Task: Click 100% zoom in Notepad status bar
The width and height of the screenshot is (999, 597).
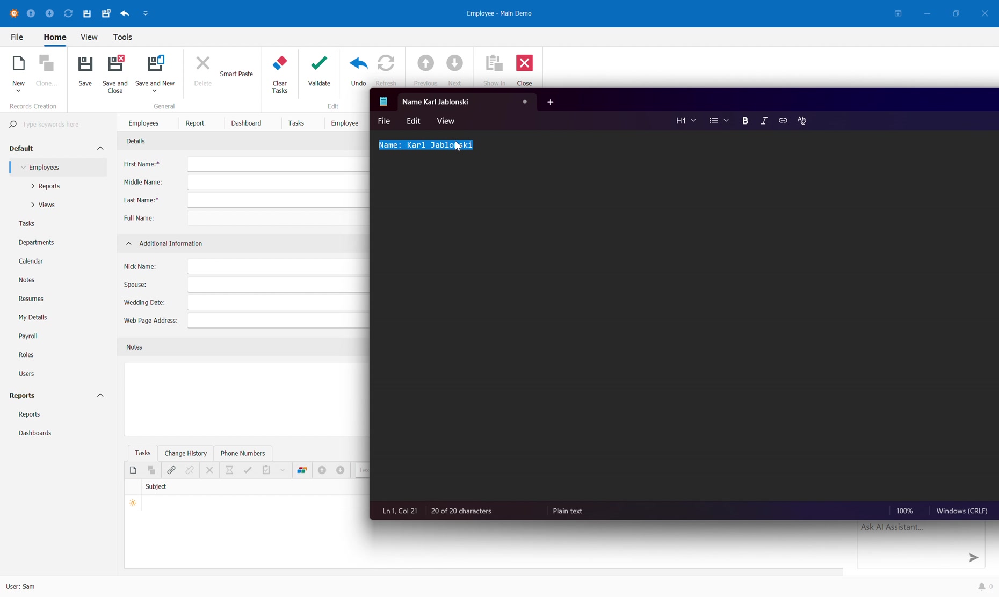Action: click(x=905, y=511)
